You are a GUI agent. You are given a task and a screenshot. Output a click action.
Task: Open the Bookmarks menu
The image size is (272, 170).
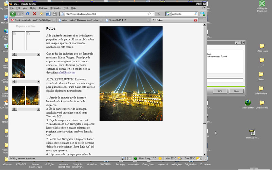click(55, 8)
